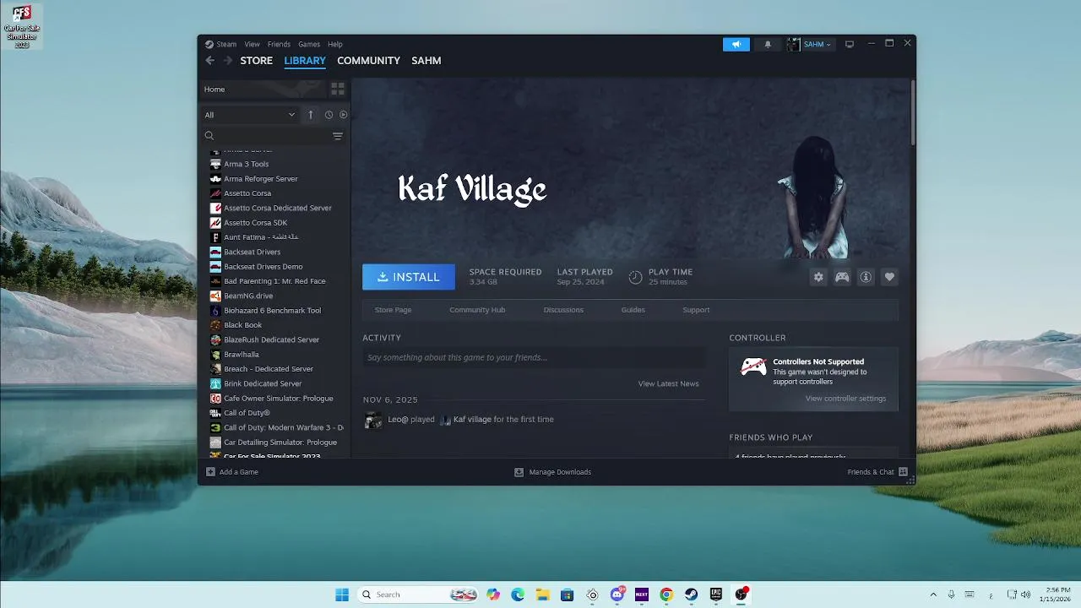Screen dimensions: 1081x608
Task: Switch to the COMMUNITY tab
Action: click(x=368, y=61)
